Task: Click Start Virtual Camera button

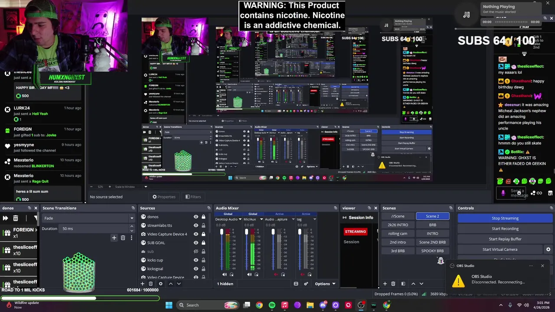Action: coord(500,250)
